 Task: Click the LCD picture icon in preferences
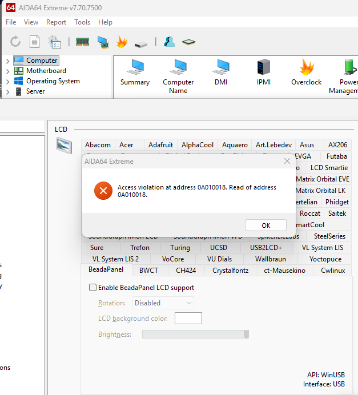point(64,146)
